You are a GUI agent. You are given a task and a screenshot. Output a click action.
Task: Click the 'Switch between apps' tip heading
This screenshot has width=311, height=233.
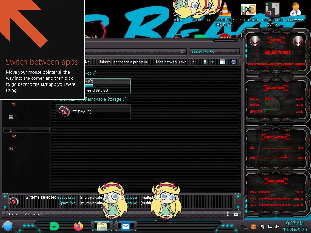(x=42, y=62)
